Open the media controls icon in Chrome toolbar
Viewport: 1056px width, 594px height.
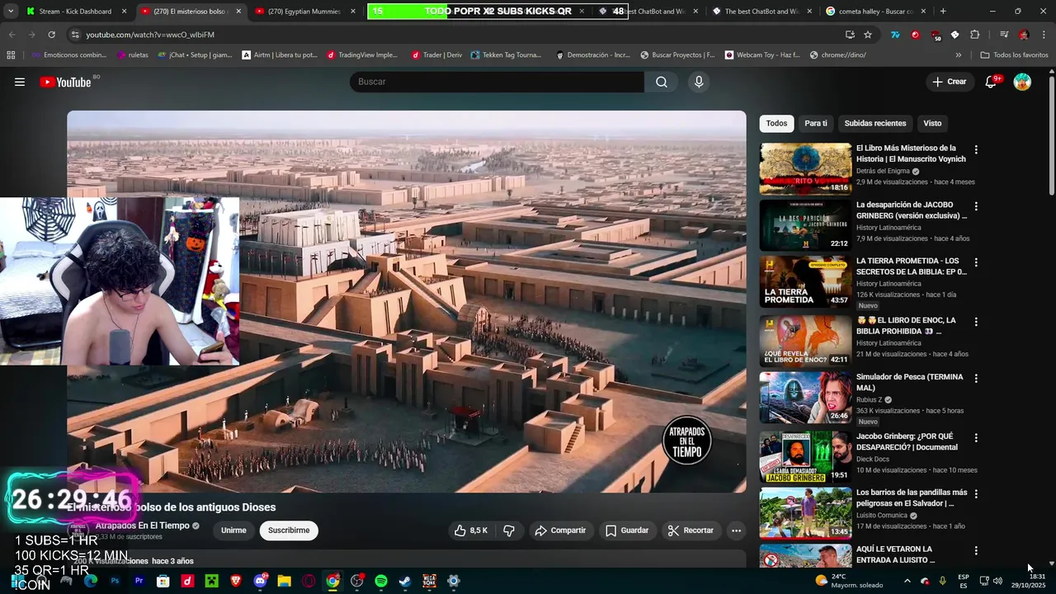(1003, 35)
